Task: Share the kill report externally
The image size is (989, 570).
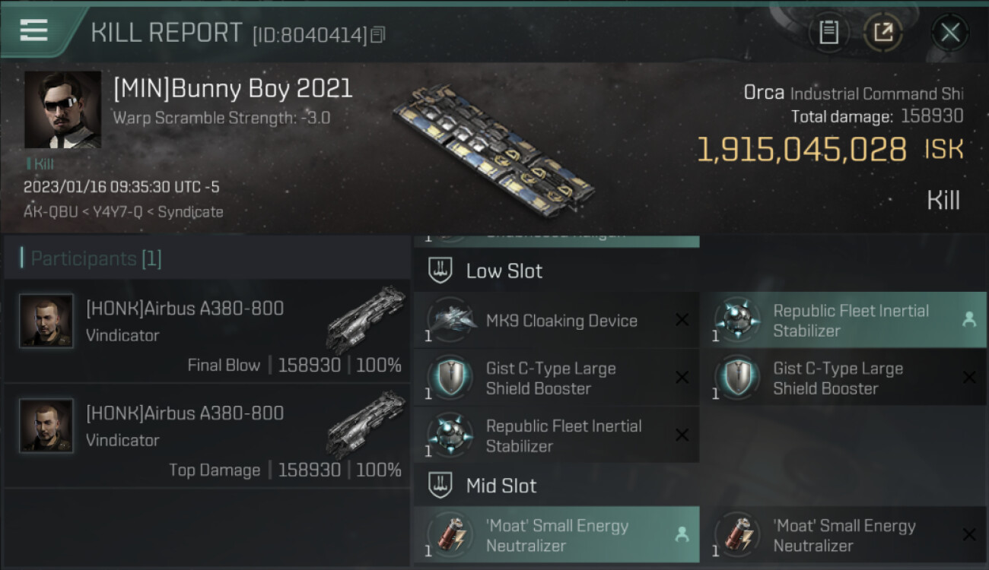Action: click(x=882, y=33)
